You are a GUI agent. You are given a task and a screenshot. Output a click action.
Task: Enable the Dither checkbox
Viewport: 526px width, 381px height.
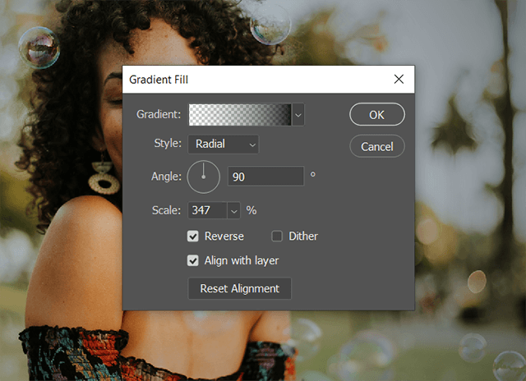click(277, 236)
